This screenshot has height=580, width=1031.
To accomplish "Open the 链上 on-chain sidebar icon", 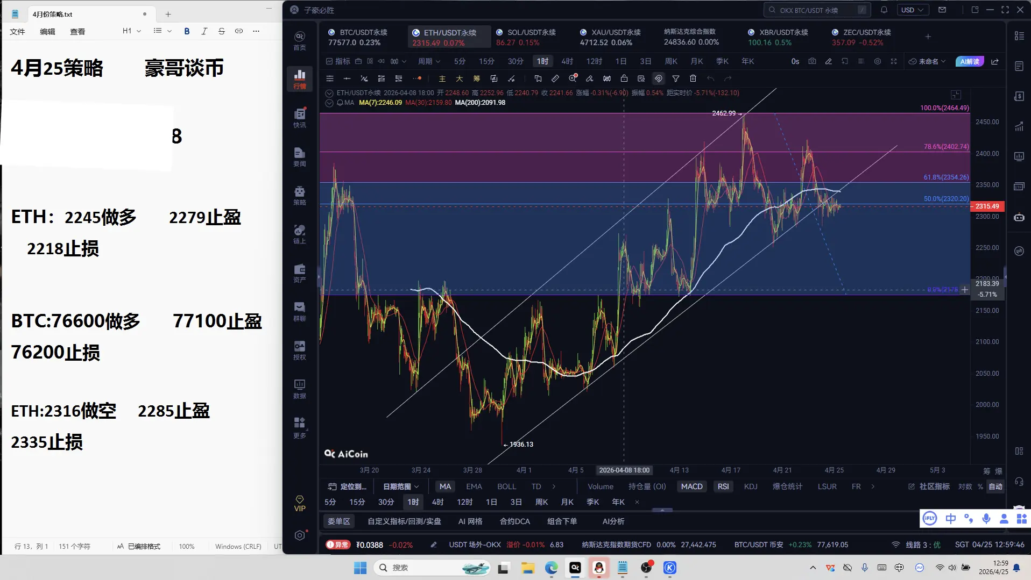I will click(300, 234).
